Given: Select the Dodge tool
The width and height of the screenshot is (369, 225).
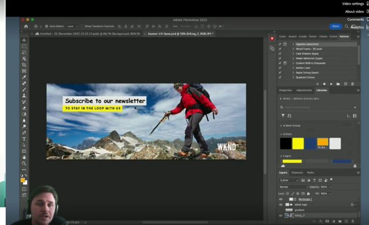Looking at the screenshot, I should tap(24, 126).
